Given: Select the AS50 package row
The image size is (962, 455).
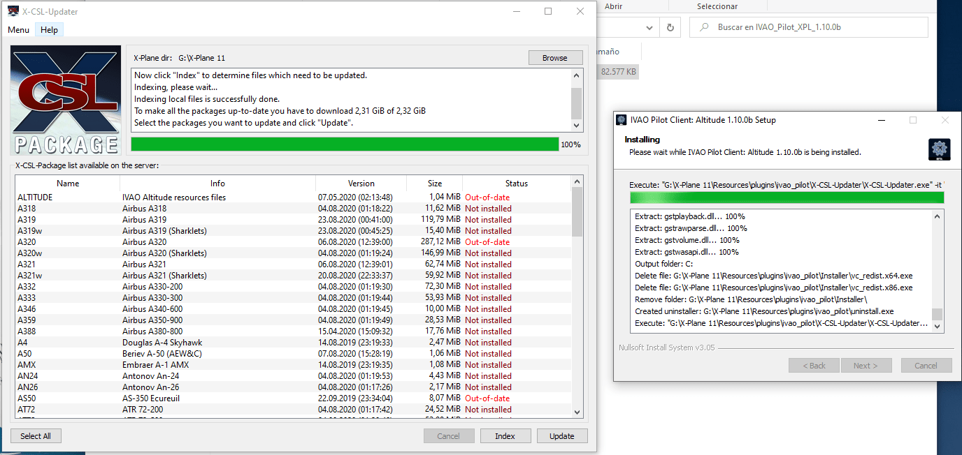Looking at the screenshot, I should pos(294,398).
